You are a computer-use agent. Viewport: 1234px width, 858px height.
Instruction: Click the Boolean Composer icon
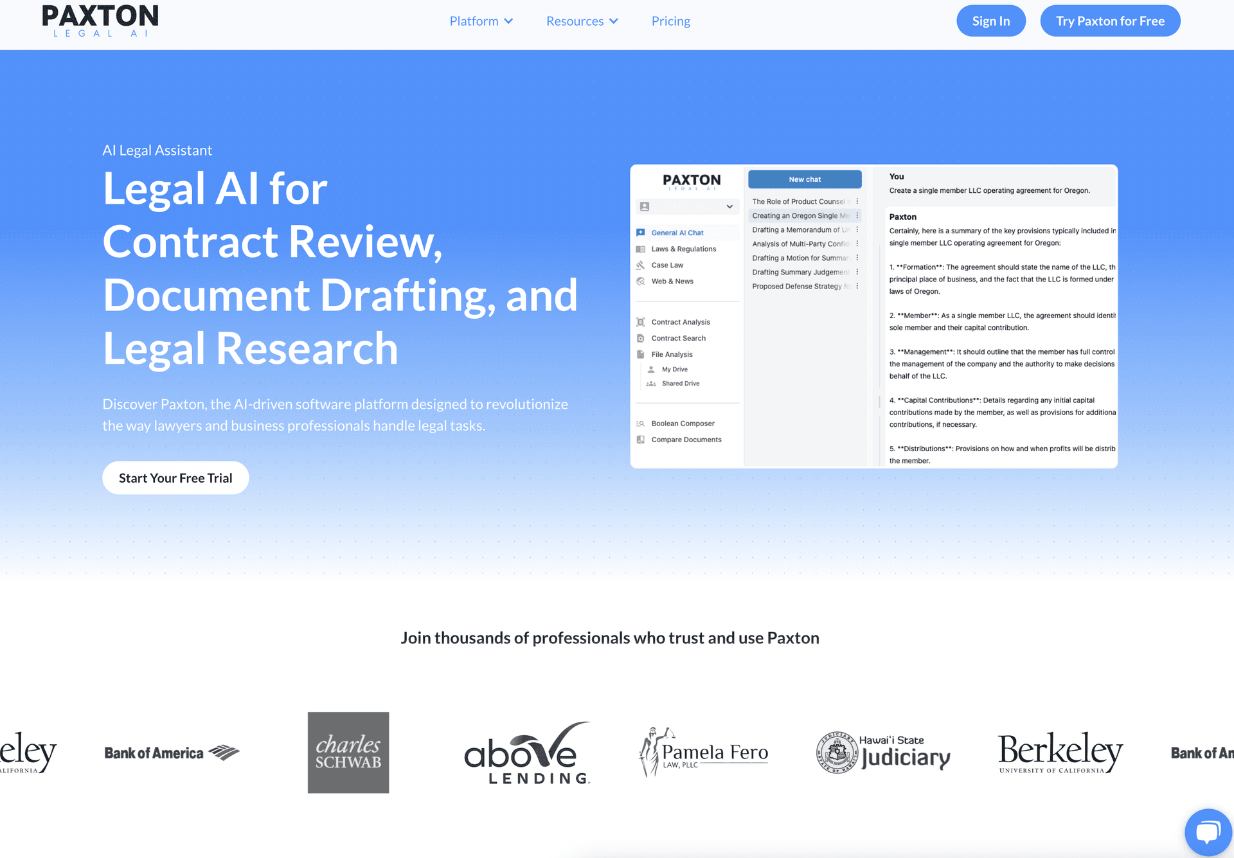[641, 424]
